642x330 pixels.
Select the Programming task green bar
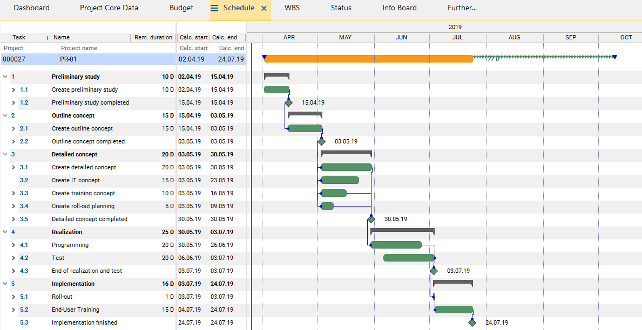point(396,245)
